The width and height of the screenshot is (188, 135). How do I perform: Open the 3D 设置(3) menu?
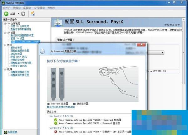point(39,8)
